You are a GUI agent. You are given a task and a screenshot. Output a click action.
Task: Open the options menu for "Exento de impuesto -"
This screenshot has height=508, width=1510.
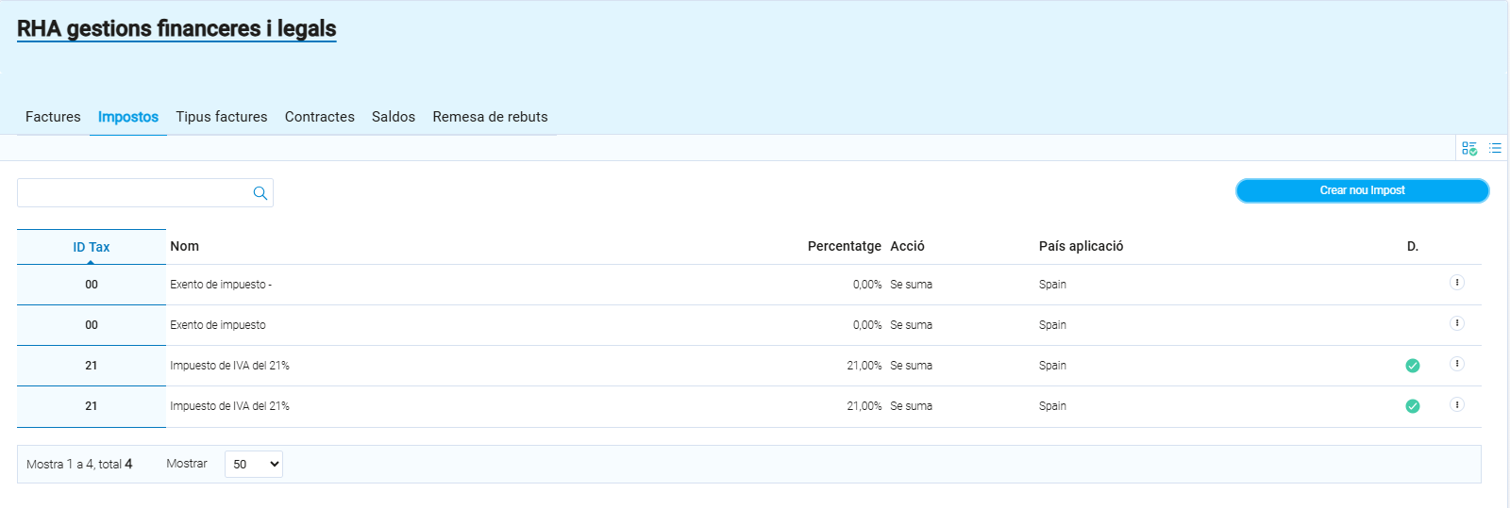(x=1456, y=283)
